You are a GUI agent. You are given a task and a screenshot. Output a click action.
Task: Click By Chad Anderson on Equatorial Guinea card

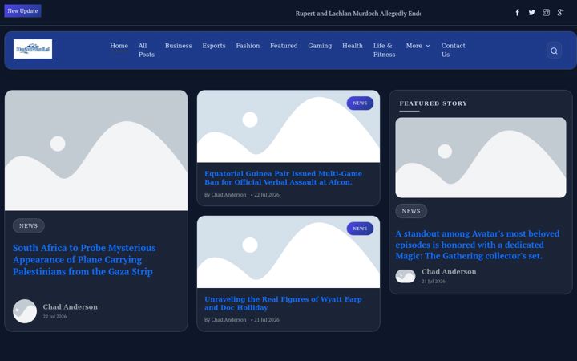tap(225, 194)
